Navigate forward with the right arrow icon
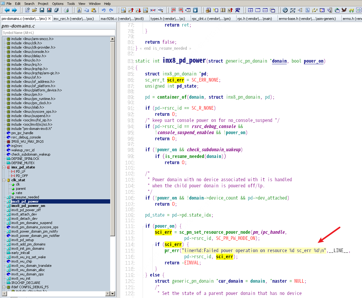 15,10
